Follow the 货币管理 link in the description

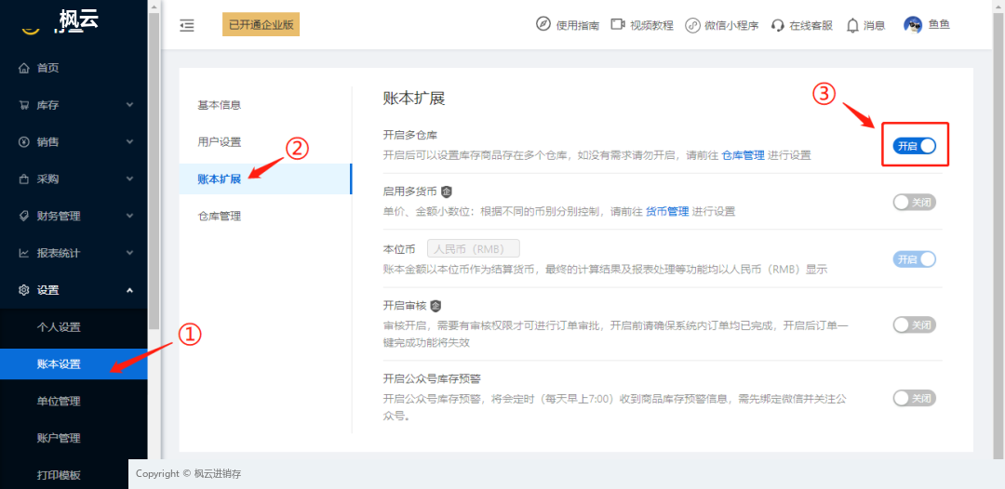666,212
